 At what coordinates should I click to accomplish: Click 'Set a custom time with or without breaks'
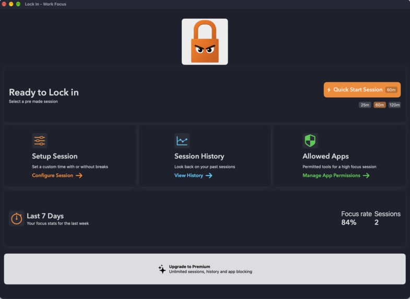(70, 166)
